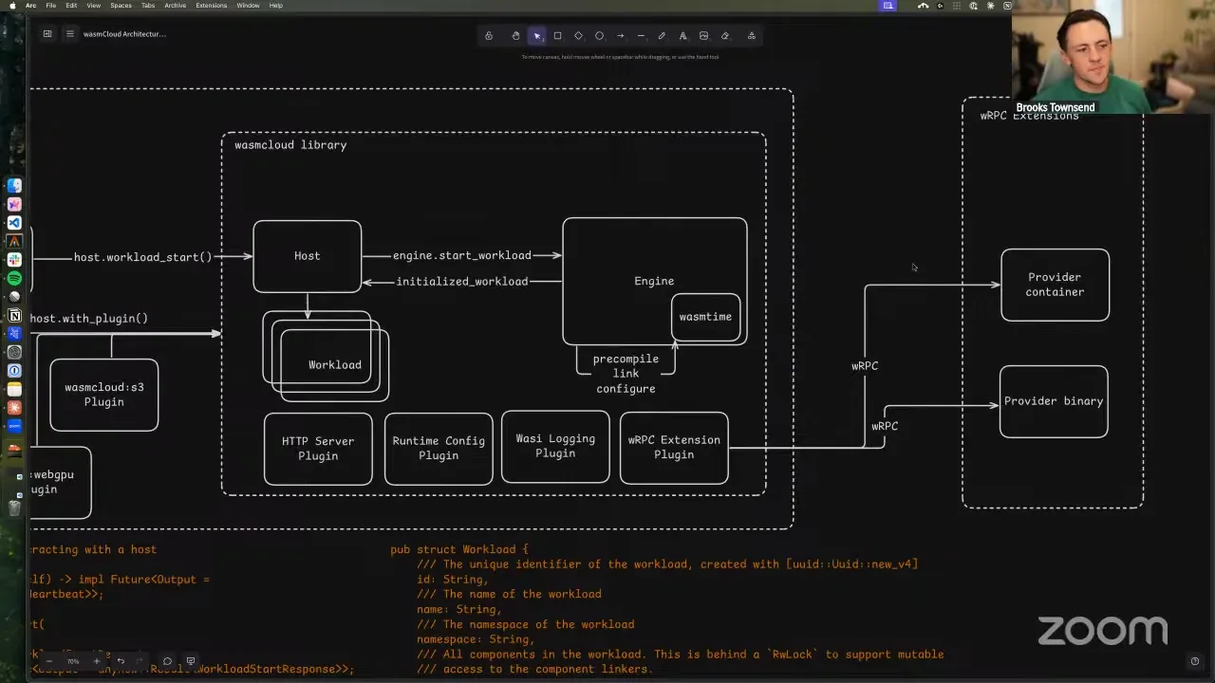Click the 'wasmcloud library' label text

(290, 145)
